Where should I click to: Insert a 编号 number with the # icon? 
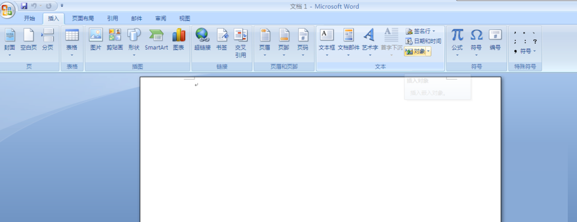point(495,40)
